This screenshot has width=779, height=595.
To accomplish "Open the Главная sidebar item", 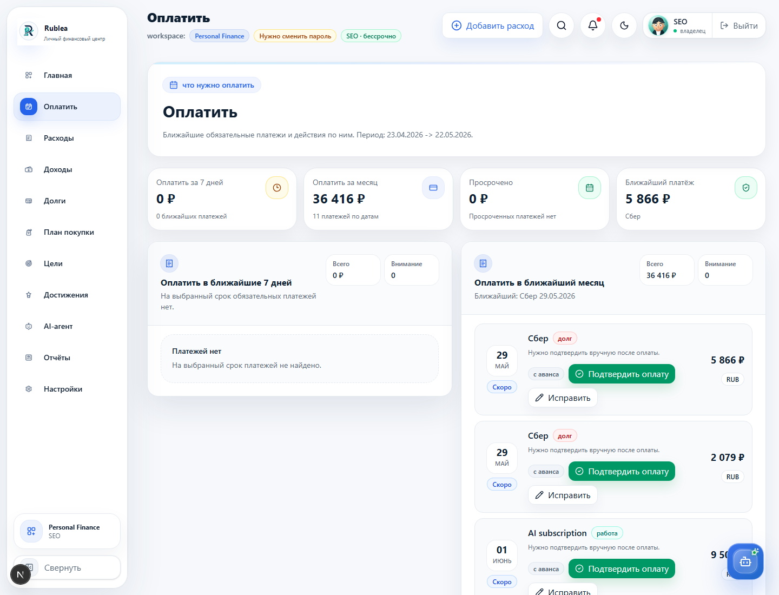I will (x=67, y=75).
